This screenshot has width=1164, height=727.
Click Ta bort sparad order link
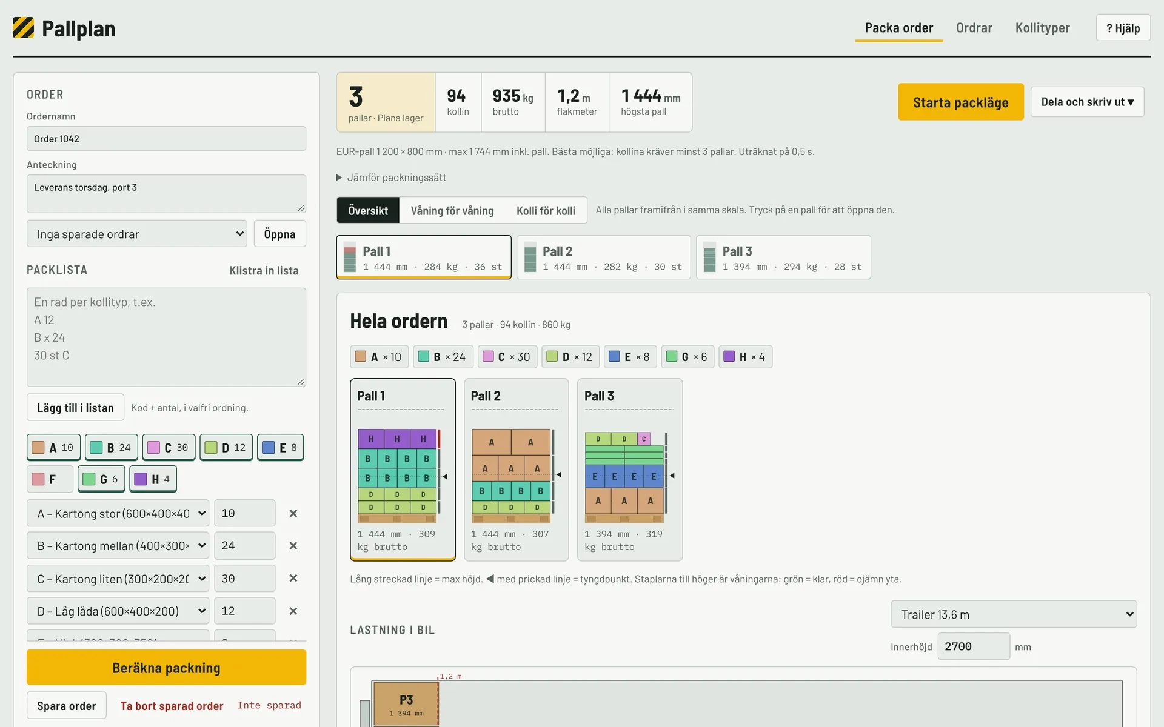pyautogui.click(x=172, y=706)
